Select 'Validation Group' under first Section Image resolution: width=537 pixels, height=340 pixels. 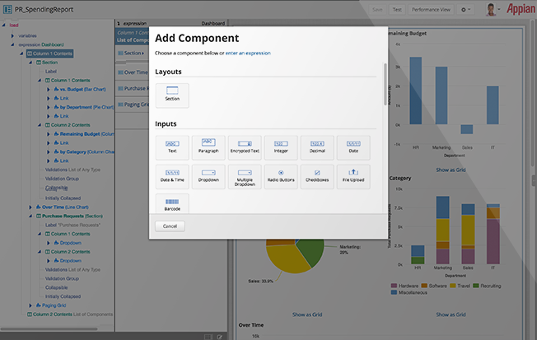point(62,179)
